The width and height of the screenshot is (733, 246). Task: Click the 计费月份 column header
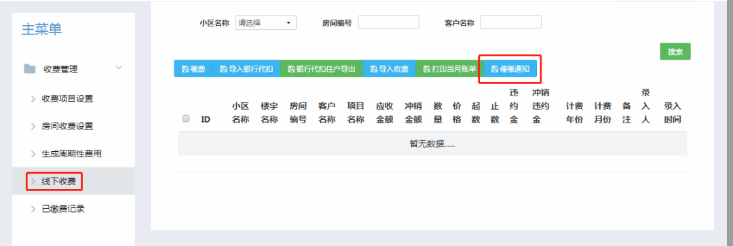click(x=603, y=112)
